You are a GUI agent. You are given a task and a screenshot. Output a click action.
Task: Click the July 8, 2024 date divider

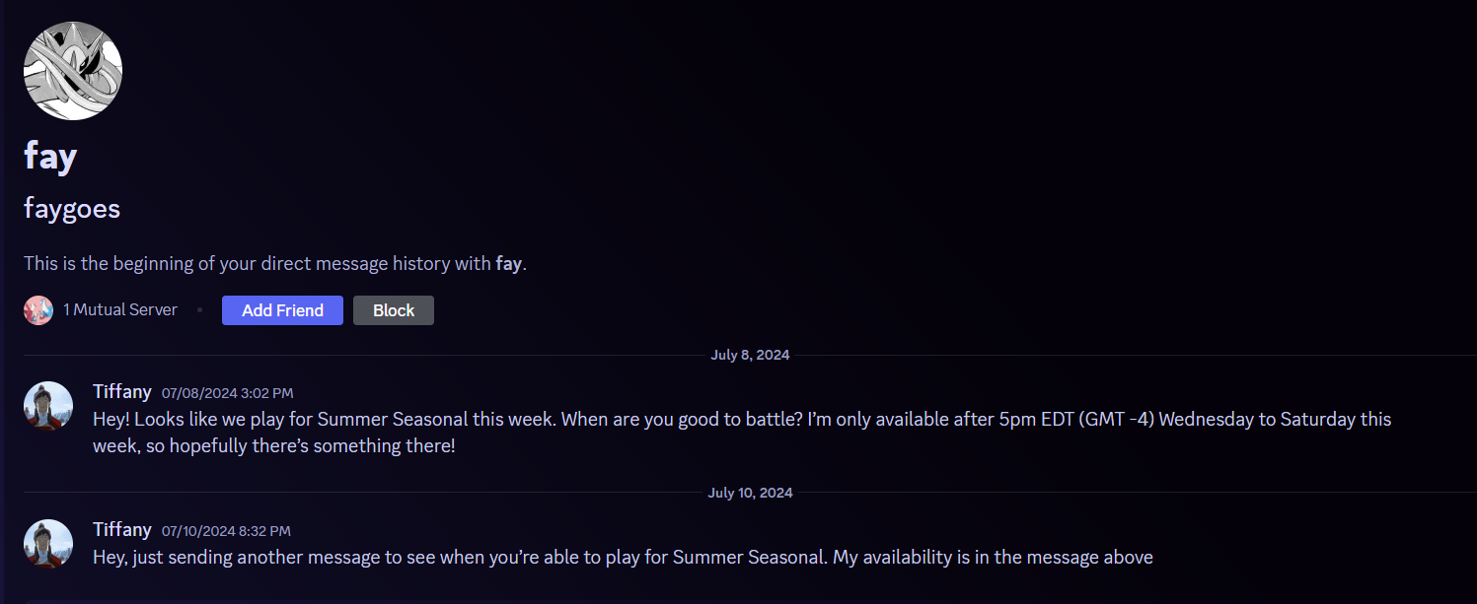pos(750,355)
